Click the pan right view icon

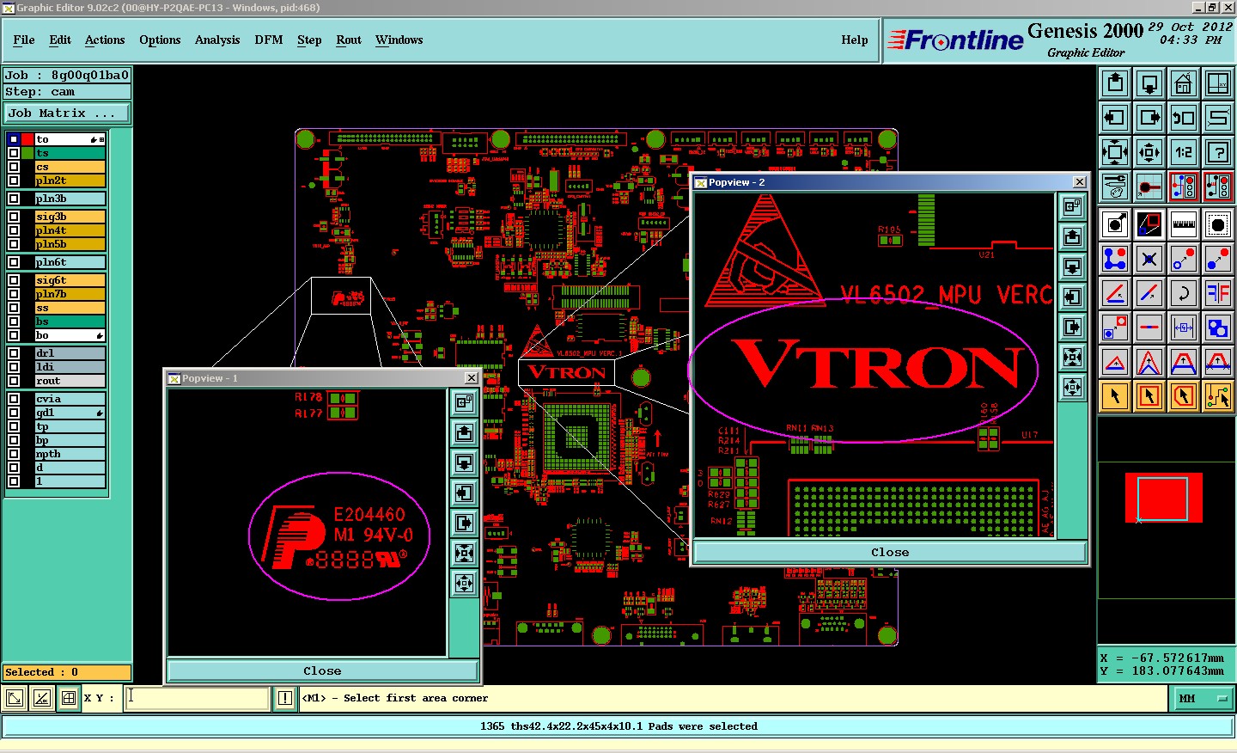1149,118
